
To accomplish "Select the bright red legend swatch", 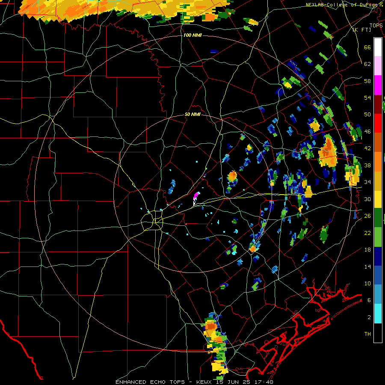I will pos(378,123).
